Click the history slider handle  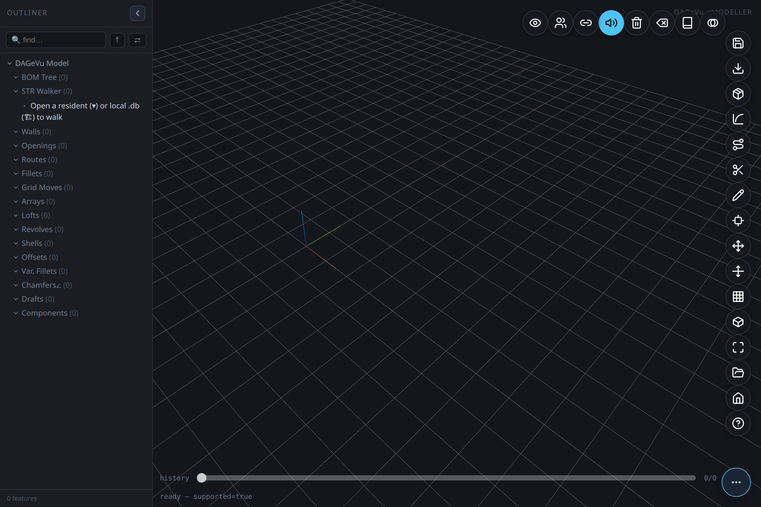click(x=202, y=478)
